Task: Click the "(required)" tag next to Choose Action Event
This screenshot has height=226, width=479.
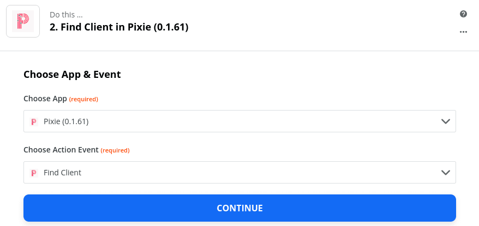Action: pyautogui.click(x=115, y=150)
